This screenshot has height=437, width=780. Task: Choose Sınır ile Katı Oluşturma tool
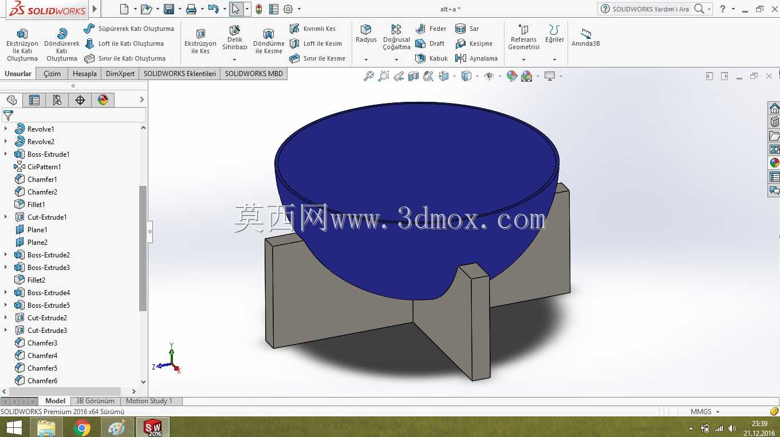point(125,58)
